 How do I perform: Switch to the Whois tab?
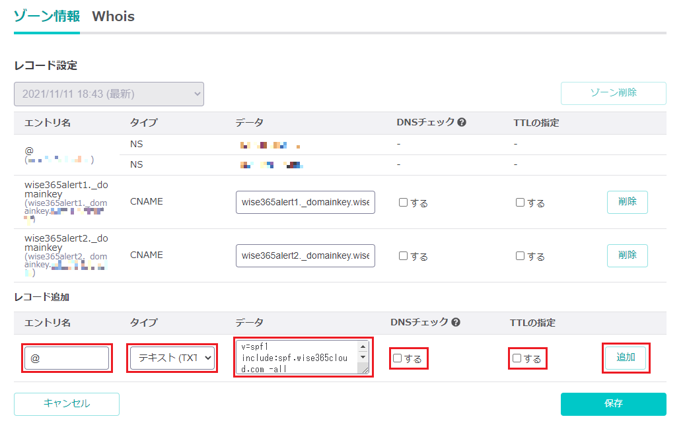click(x=113, y=17)
